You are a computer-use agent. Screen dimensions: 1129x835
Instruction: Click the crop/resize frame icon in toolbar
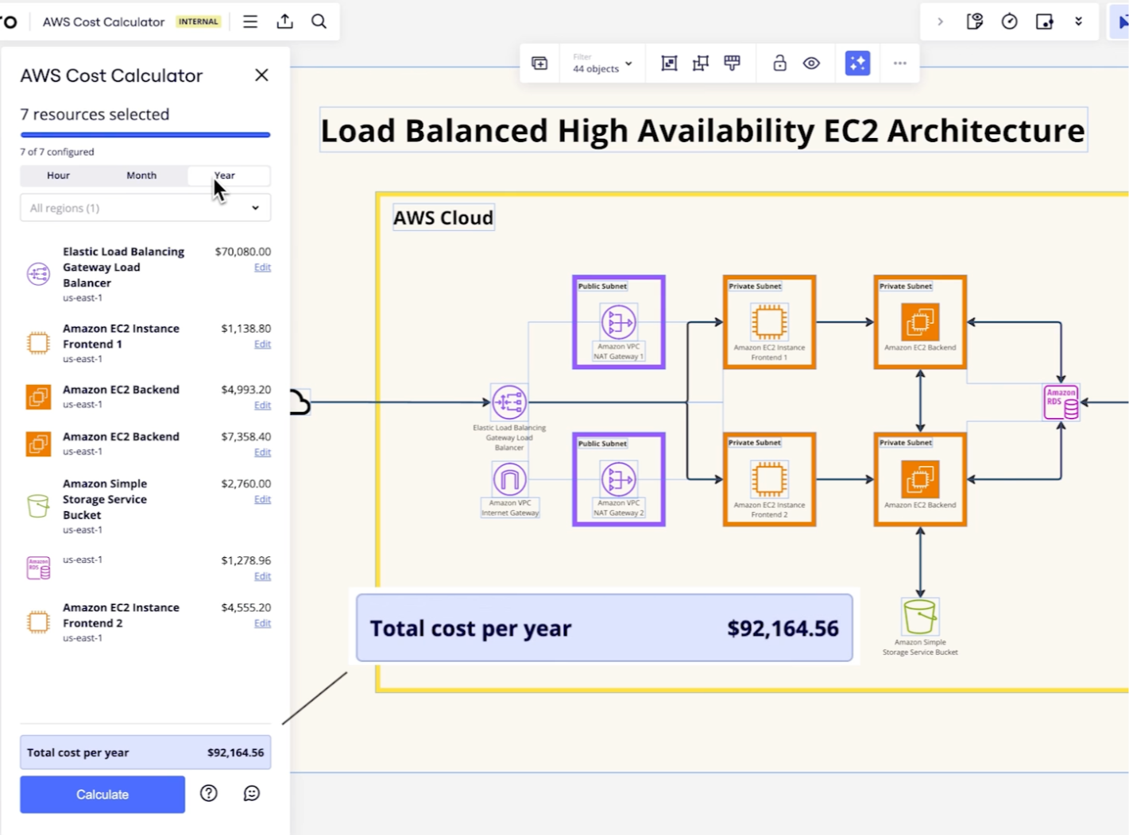click(x=669, y=63)
